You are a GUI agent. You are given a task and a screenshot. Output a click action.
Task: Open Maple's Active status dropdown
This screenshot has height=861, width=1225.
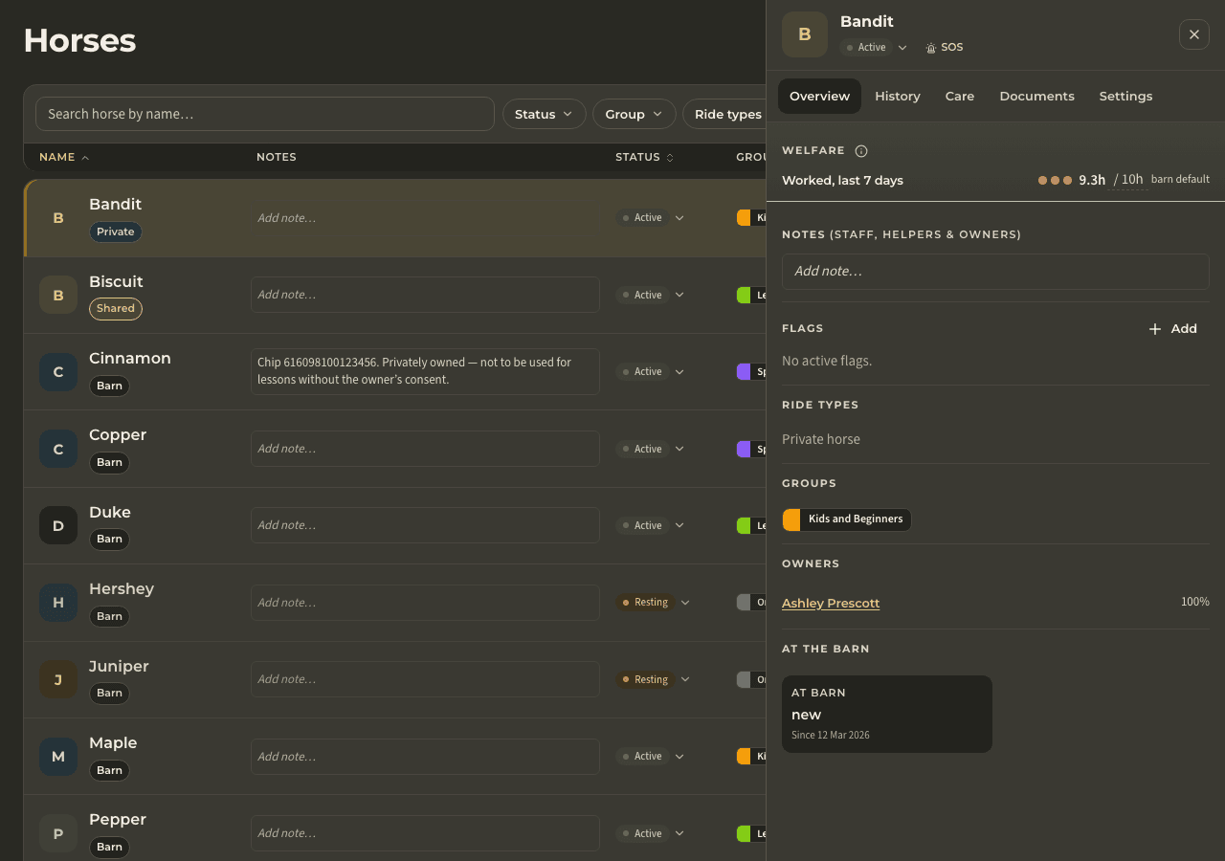click(x=650, y=757)
